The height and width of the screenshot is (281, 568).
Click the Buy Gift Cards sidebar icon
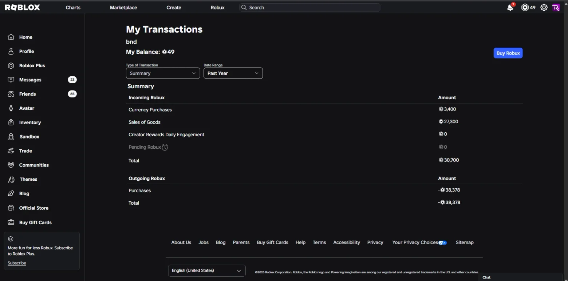click(x=11, y=222)
